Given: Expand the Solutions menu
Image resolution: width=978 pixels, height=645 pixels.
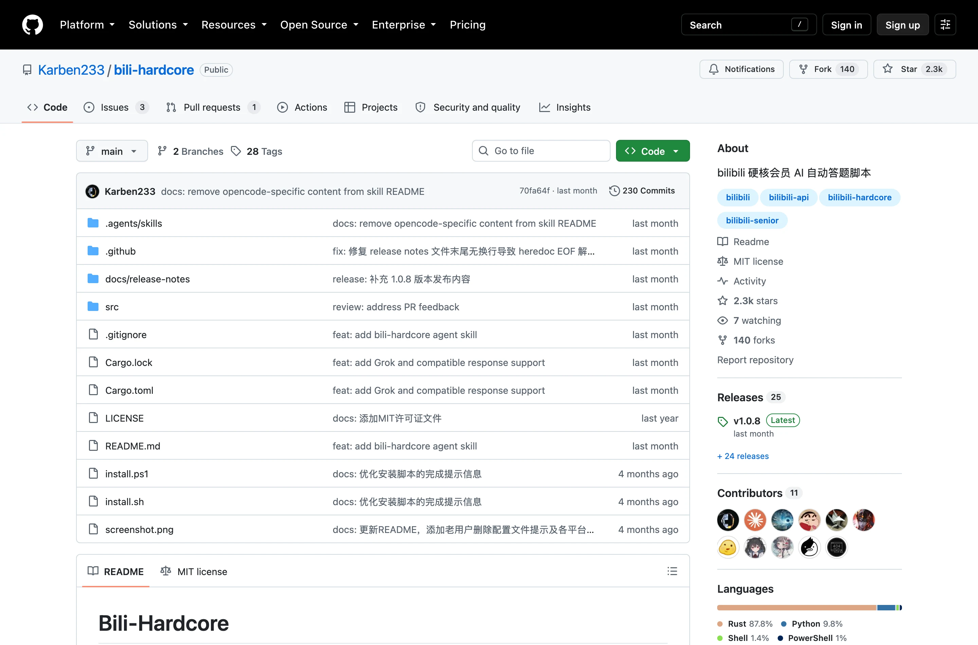Looking at the screenshot, I should [158, 25].
